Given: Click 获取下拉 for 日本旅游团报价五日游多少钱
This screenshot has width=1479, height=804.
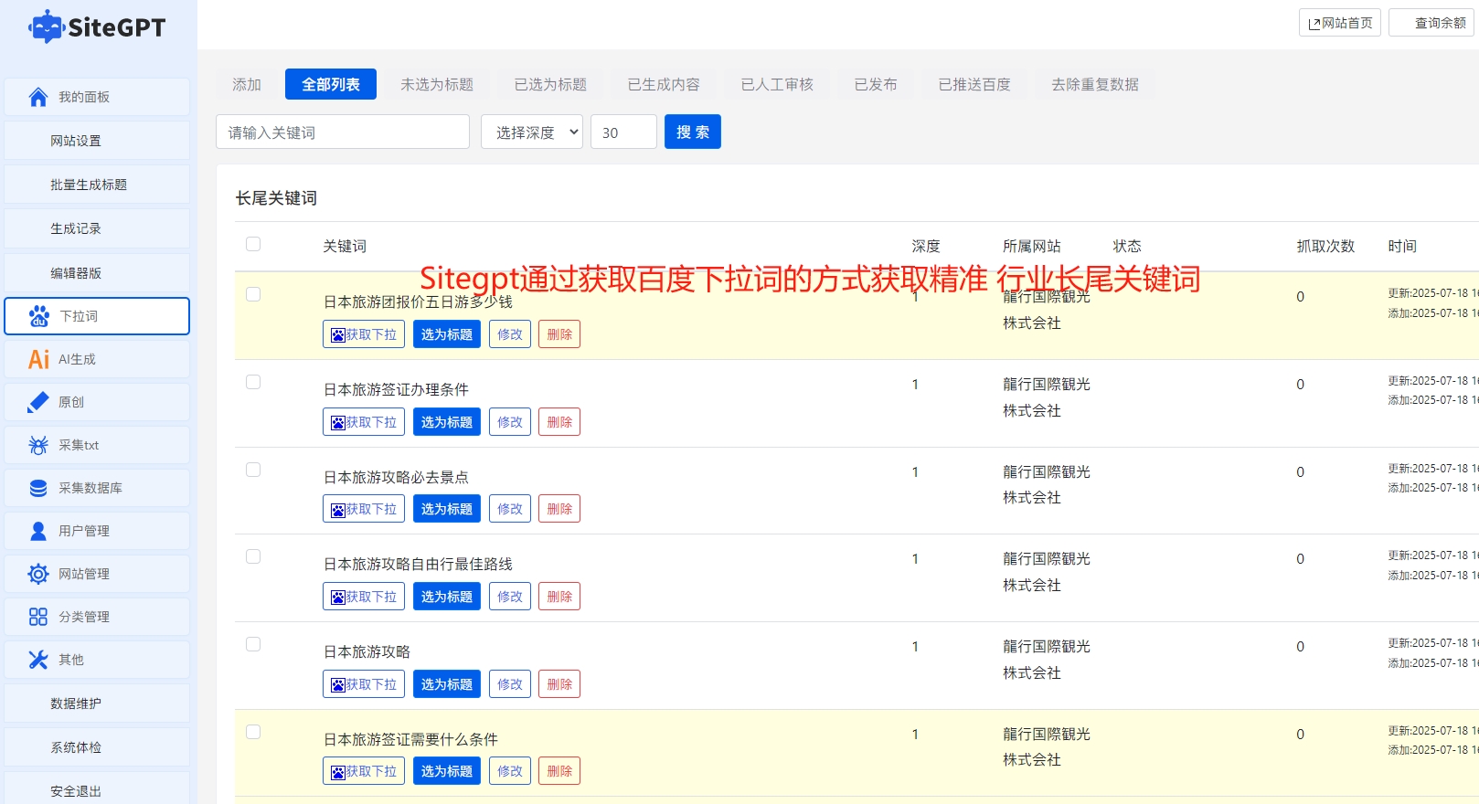Looking at the screenshot, I should (x=364, y=334).
